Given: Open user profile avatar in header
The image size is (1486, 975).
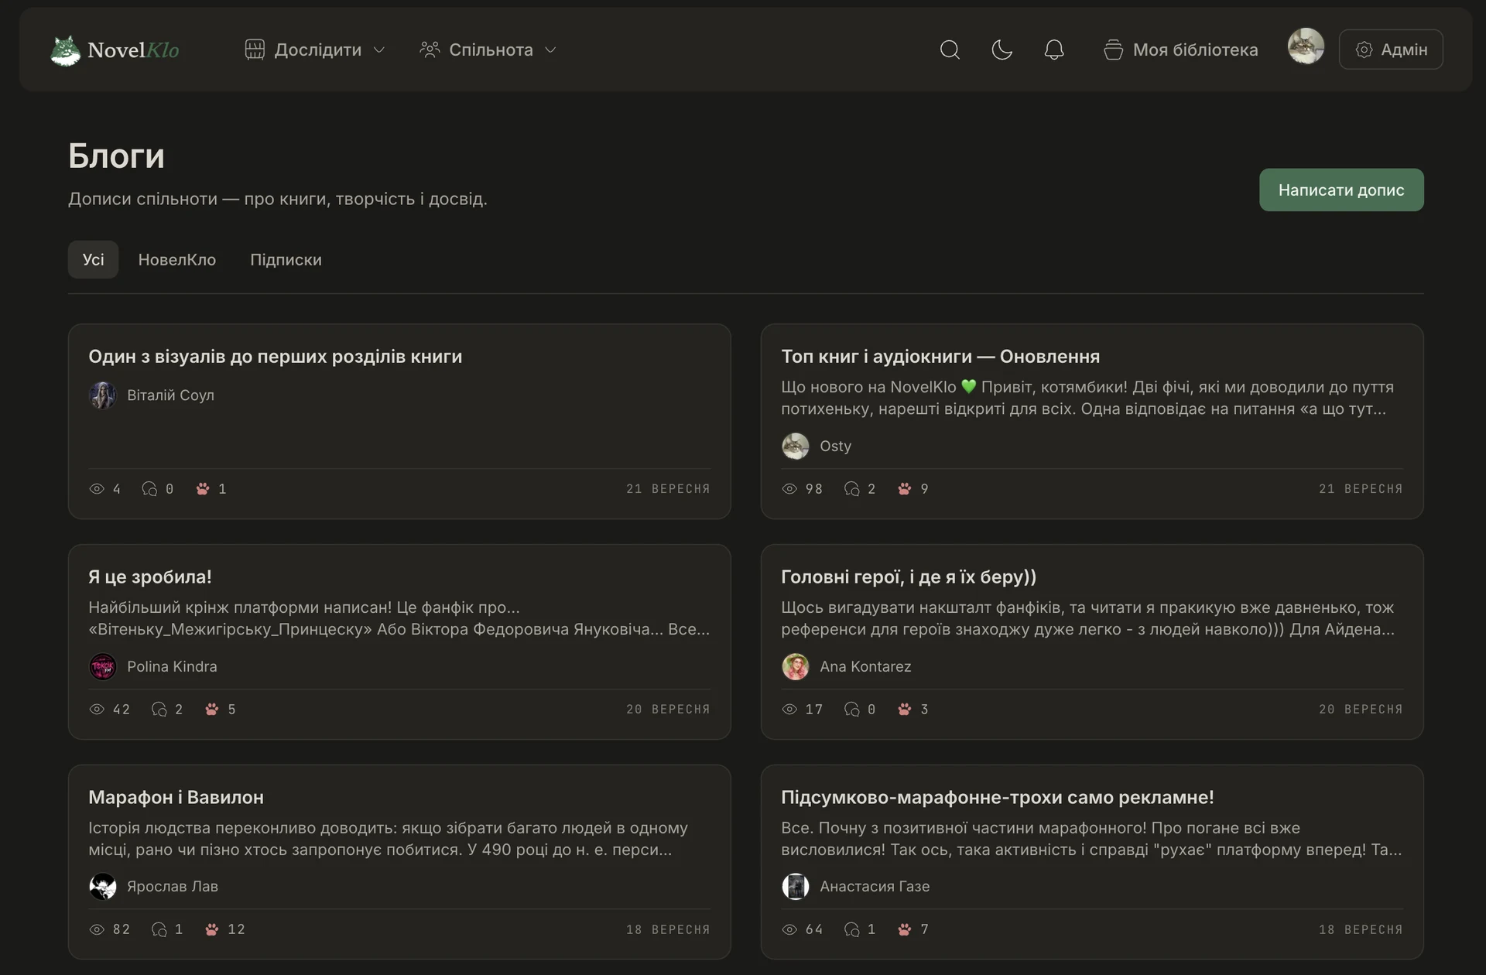Looking at the screenshot, I should (x=1306, y=46).
